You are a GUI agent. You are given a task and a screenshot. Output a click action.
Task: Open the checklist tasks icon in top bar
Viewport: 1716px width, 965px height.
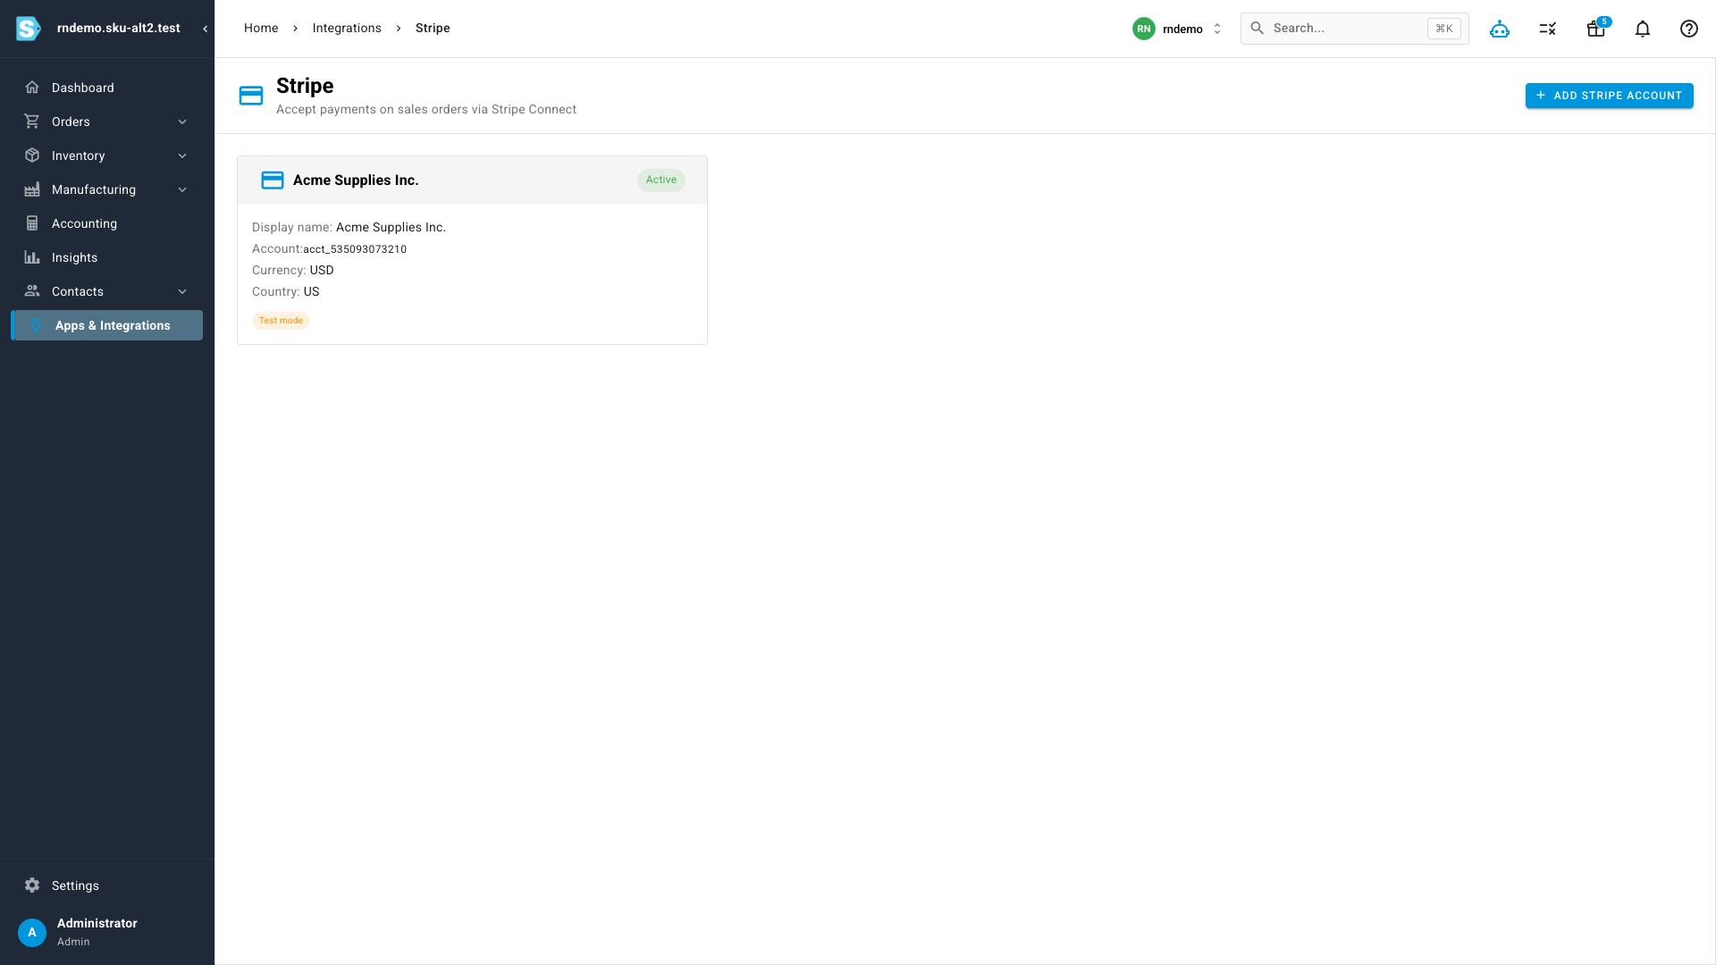pyautogui.click(x=1548, y=29)
